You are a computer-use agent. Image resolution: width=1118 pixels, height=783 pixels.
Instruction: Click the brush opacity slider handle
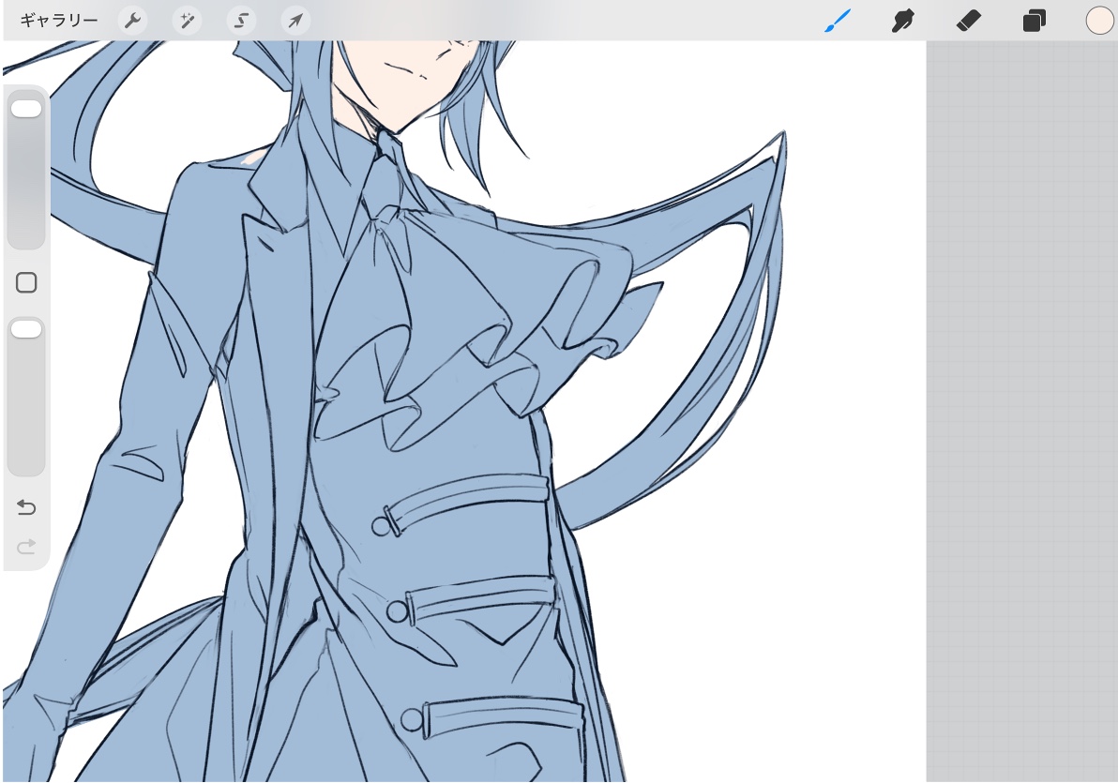[26, 328]
